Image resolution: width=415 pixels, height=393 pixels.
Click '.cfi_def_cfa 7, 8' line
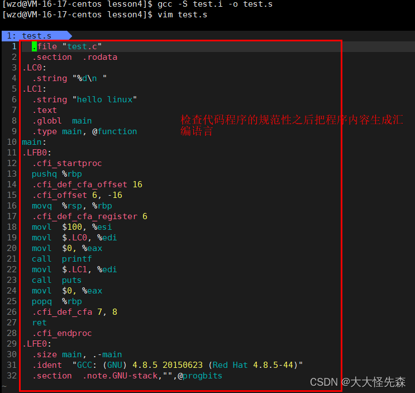click(75, 312)
